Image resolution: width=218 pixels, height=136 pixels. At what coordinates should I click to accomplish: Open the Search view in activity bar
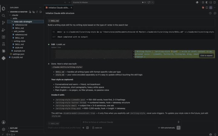point(3,16)
